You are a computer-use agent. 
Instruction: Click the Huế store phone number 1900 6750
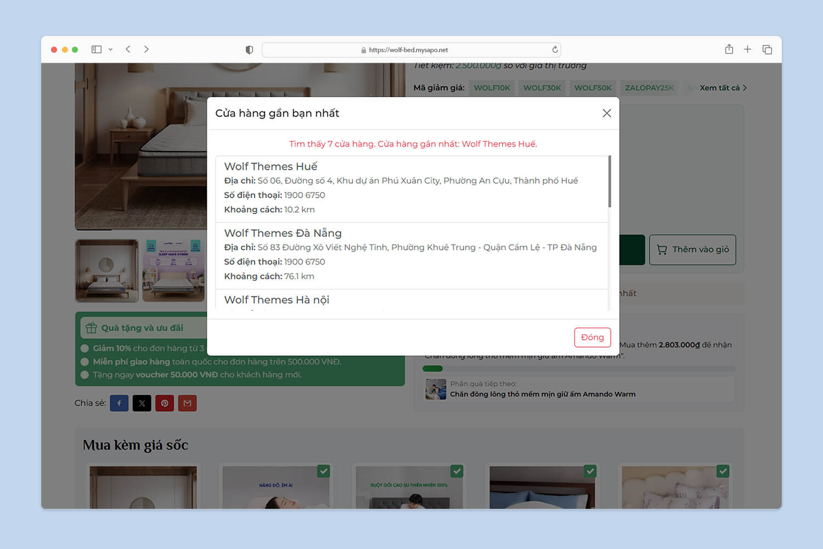(x=305, y=195)
